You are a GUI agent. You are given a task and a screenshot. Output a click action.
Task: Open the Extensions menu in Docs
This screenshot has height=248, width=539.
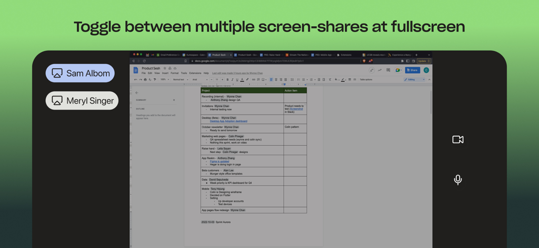[x=195, y=73]
